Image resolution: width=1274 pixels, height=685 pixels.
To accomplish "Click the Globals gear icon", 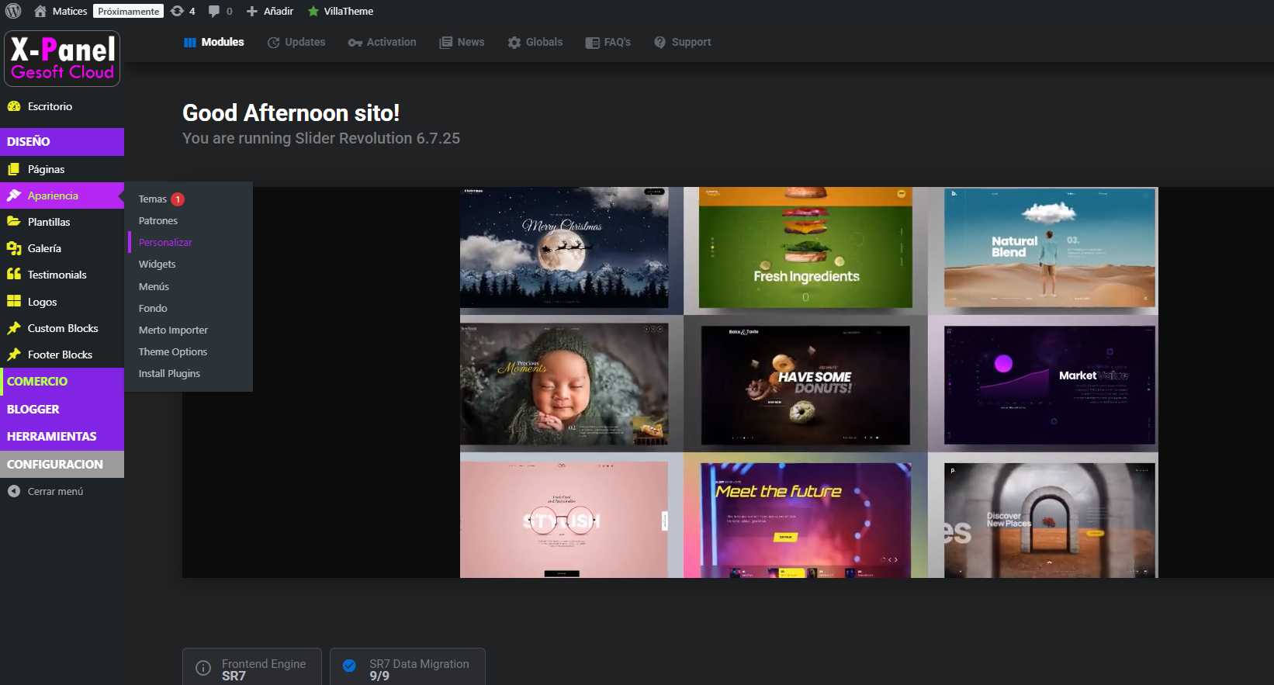I will coord(514,43).
